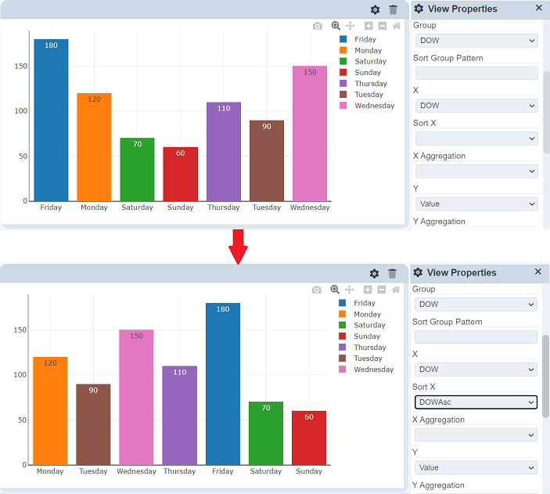Toggle Friday legend entry in top chart
Screen dimensions: 550x494
[365, 39]
